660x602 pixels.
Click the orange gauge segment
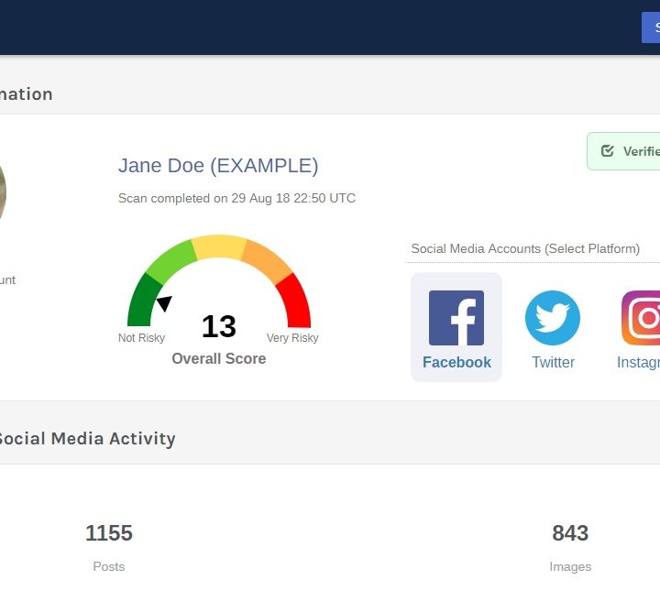267,262
